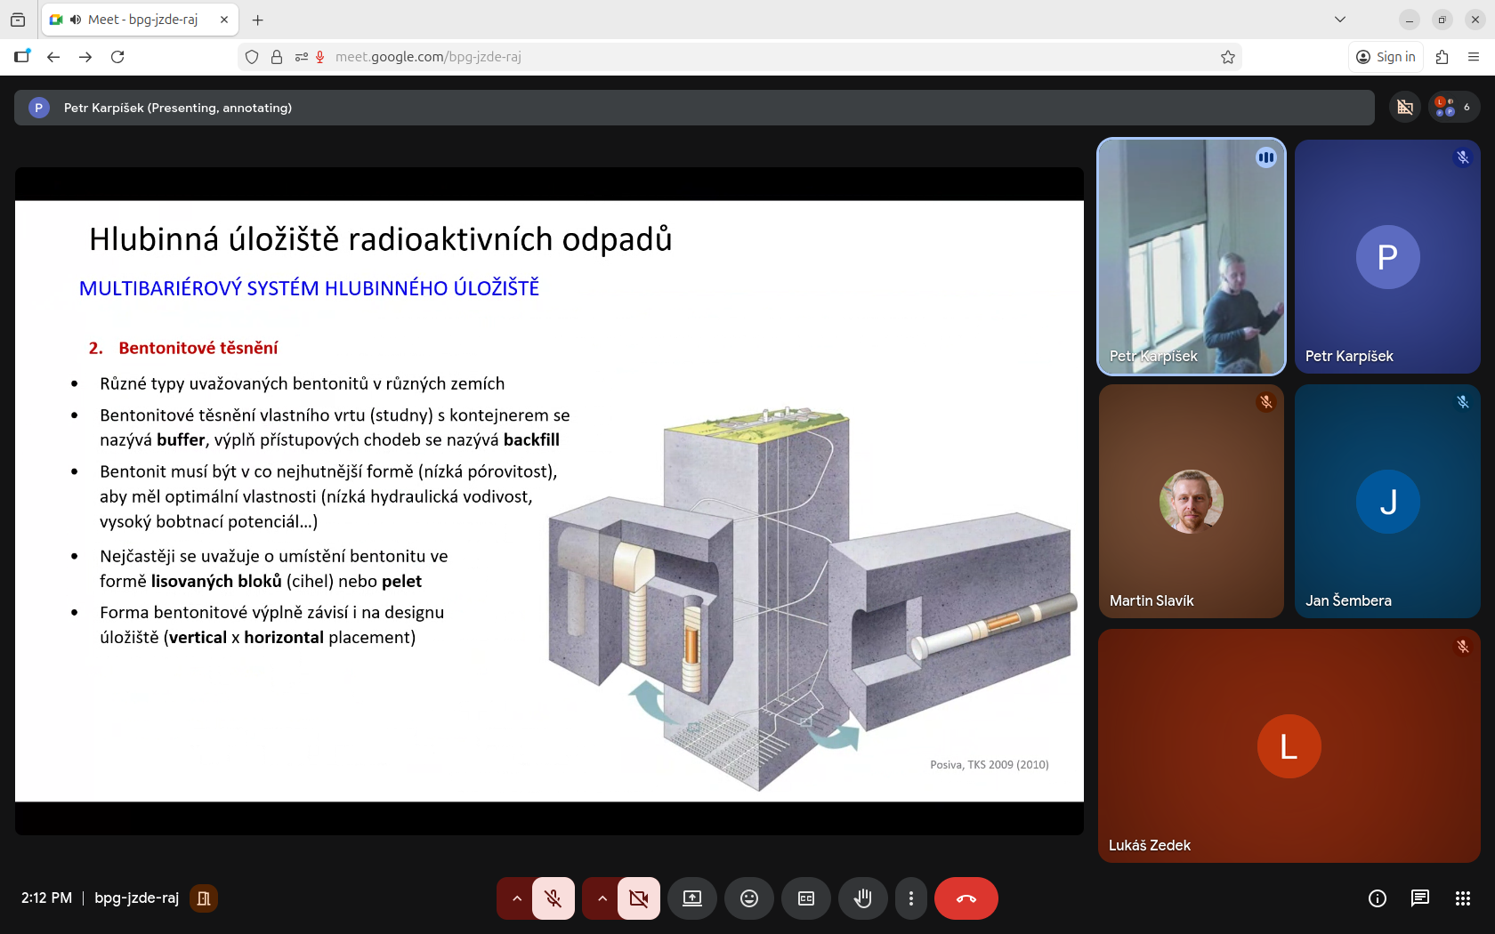Open the three-dot more options menu
Screen dimensions: 1495x934
click(x=910, y=898)
